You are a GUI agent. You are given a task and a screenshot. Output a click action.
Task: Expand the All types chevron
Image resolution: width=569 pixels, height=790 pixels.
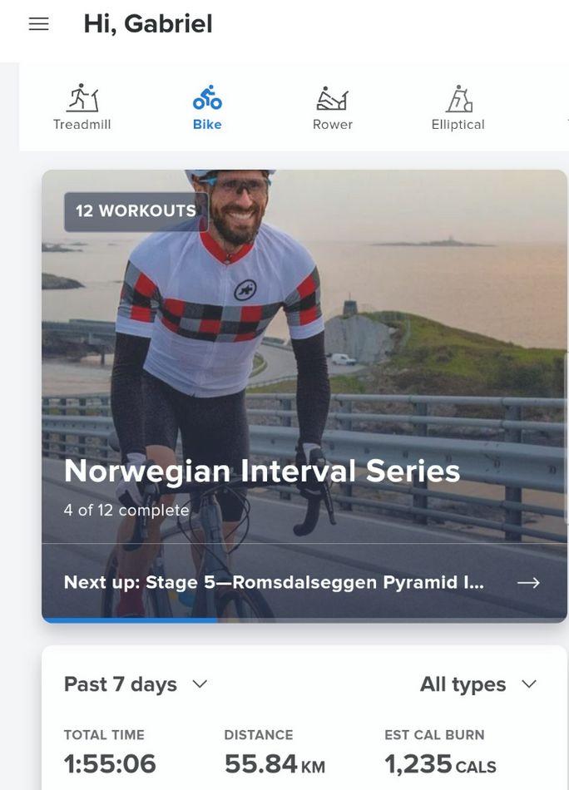pyautogui.click(x=529, y=684)
